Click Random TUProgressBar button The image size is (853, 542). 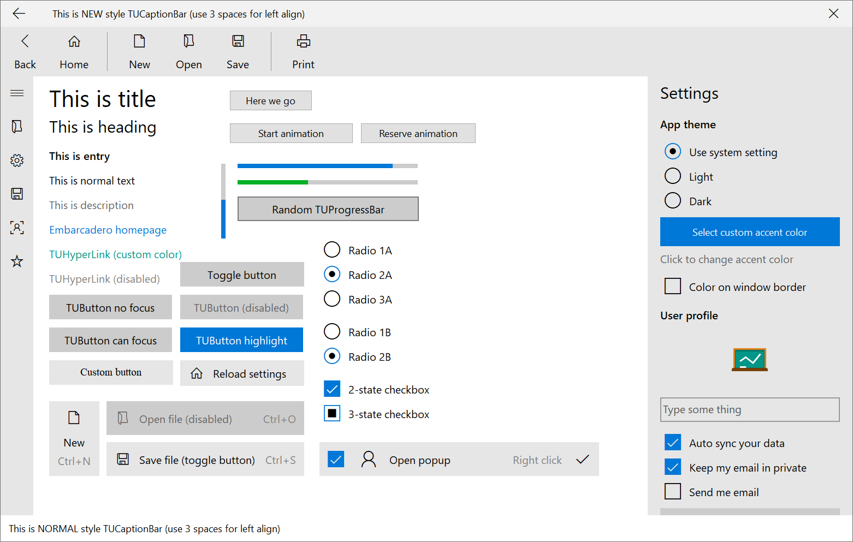coord(328,209)
